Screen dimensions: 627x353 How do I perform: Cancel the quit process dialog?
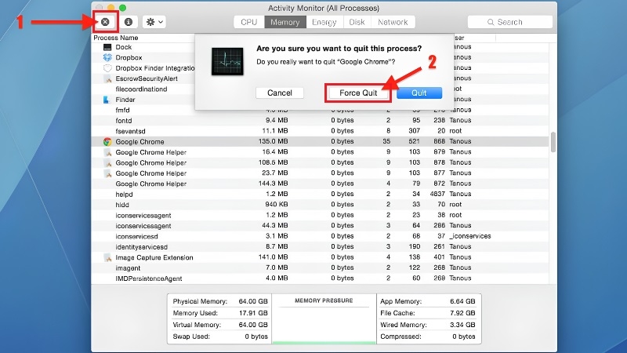[x=280, y=93]
